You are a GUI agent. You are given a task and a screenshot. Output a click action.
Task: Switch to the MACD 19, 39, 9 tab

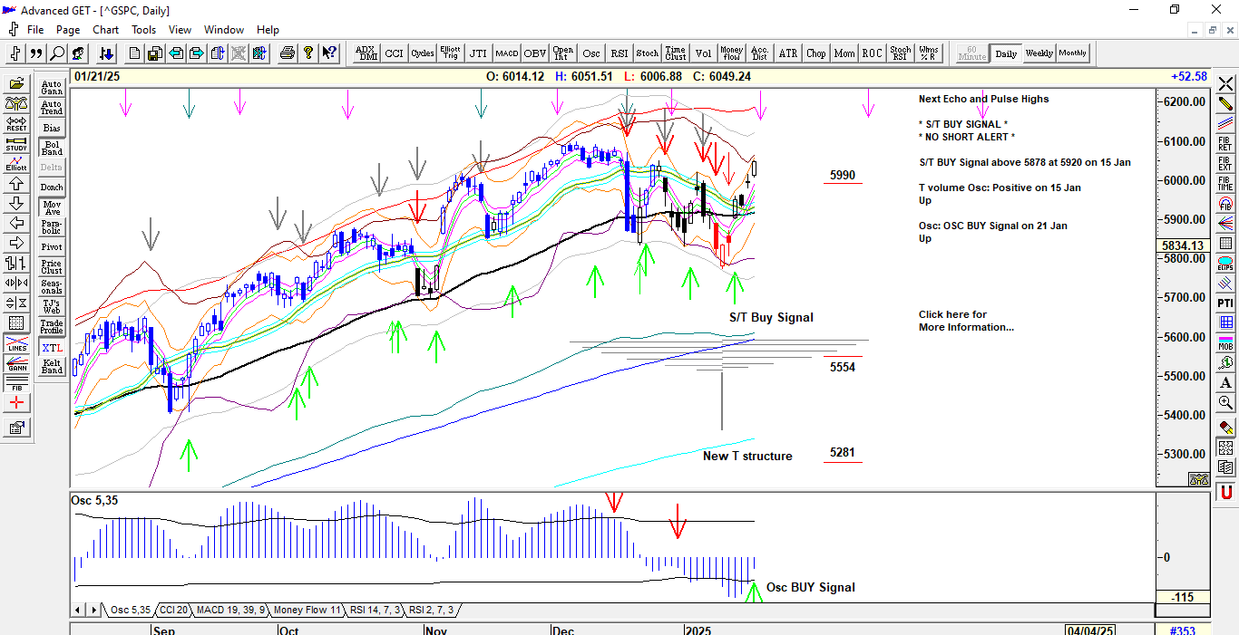[x=230, y=610]
